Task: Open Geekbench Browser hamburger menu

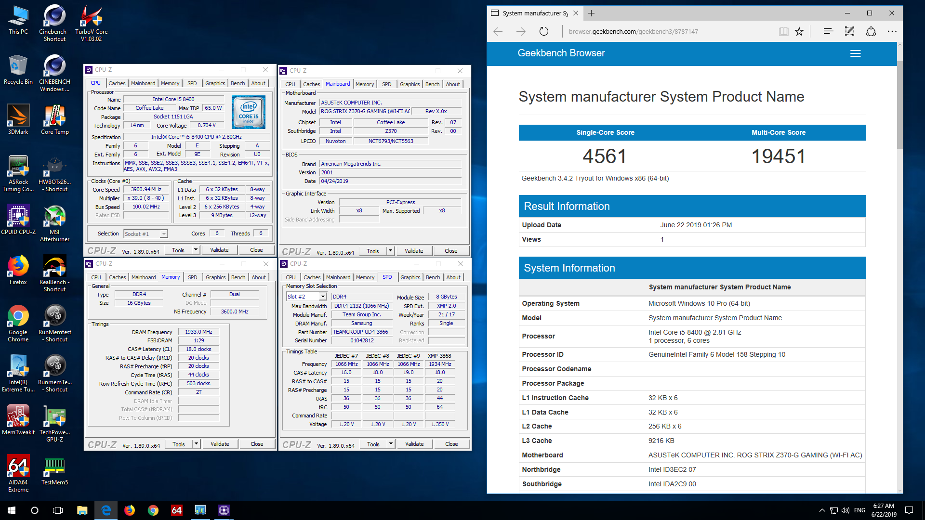Action: click(x=855, y=53)
